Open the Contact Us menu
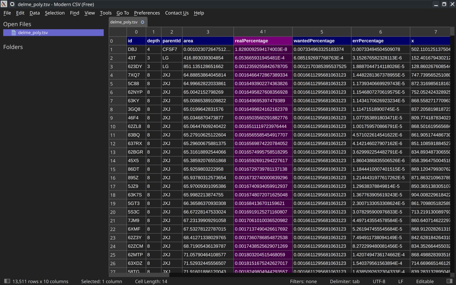 tap(177, 13)
